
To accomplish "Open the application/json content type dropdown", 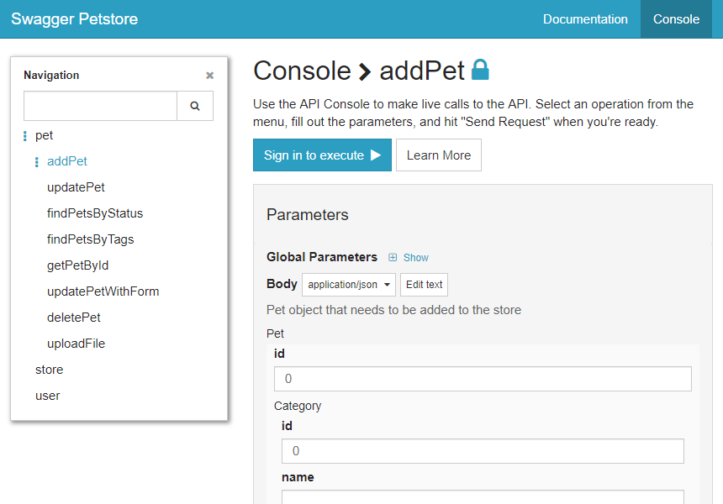I will point(349,285).
